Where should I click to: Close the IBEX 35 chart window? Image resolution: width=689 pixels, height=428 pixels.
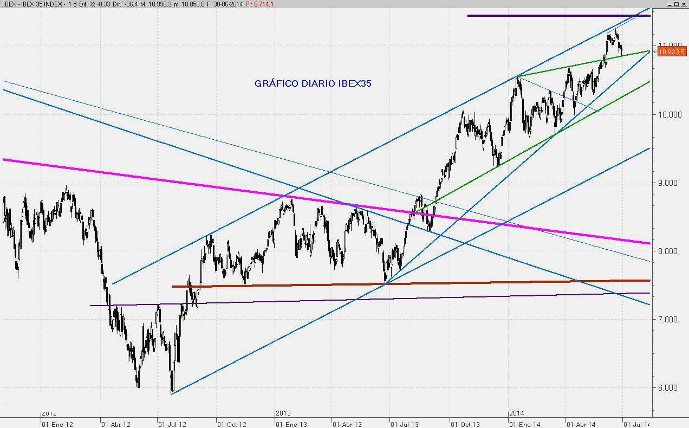pos(683,4)
